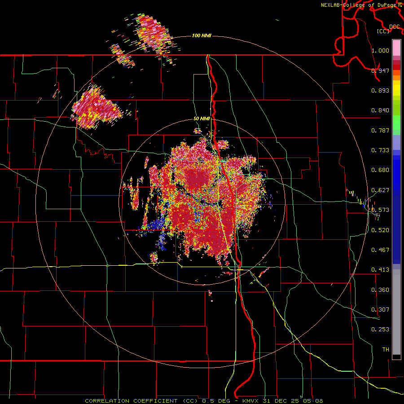Image resolution: width=404 pixels, height=404 pixels.
Task: Click the Correlation Coefficient caption at the bottom
Action: pyautogui.click(x=204, y=401)
